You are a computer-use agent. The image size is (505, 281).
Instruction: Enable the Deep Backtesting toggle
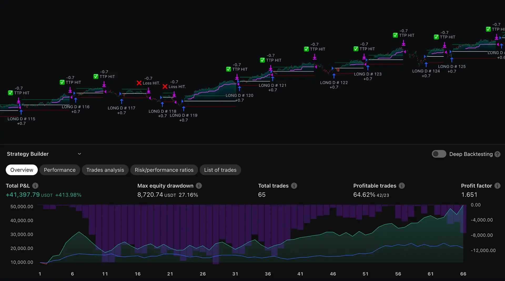(439, 154)
